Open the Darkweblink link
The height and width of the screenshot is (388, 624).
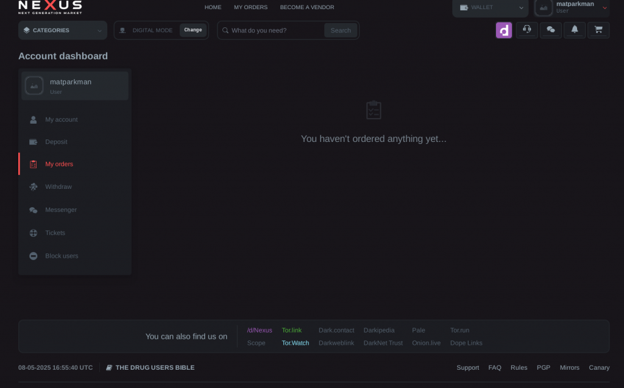(x=336, y=343)
